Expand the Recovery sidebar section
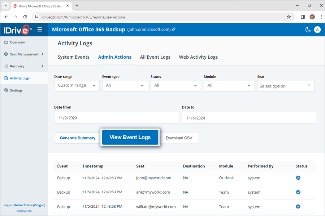The image size is (325, 216). tap(18, 66)
